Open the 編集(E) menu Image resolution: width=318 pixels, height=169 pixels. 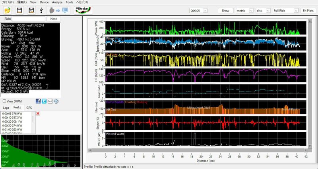22,2
